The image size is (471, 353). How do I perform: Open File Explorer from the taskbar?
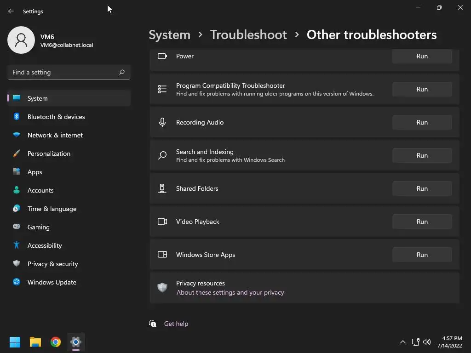pyautogui.click(x=35, y=342)
